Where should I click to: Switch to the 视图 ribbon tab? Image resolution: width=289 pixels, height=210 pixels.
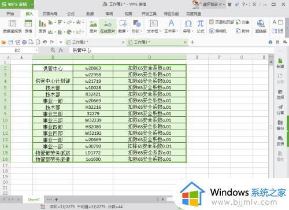(128, 14)
